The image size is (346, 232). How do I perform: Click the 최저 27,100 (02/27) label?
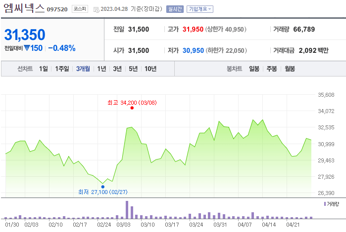103,192
